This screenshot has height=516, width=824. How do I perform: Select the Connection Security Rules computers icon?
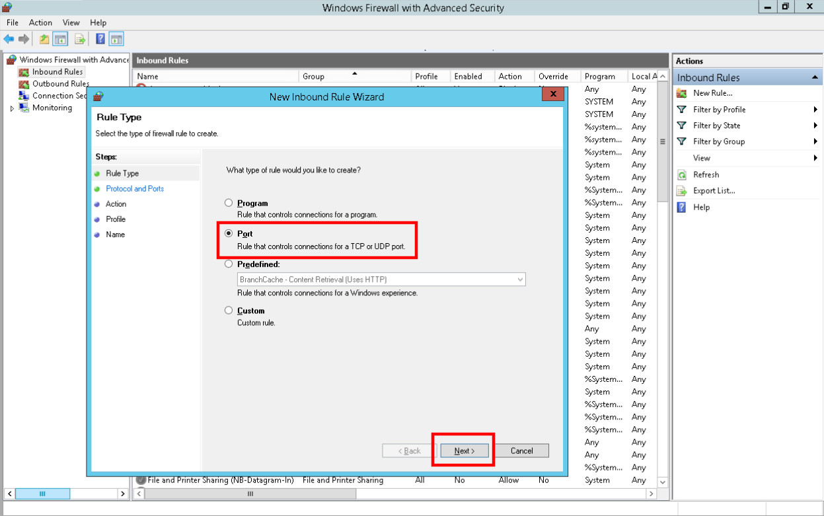coord(24,96)
